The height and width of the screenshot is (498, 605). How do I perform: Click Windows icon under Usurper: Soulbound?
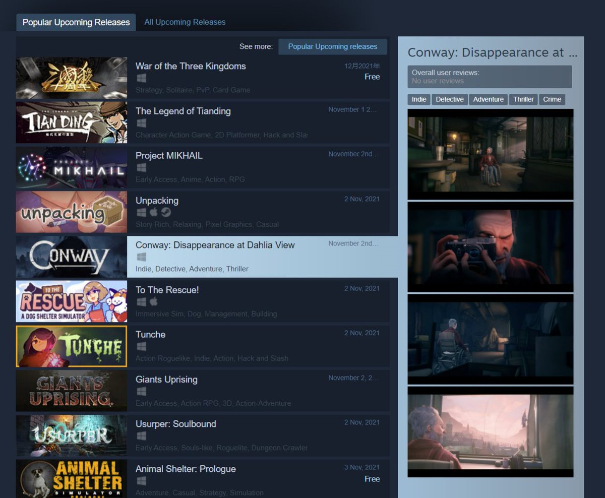[141, 435]
